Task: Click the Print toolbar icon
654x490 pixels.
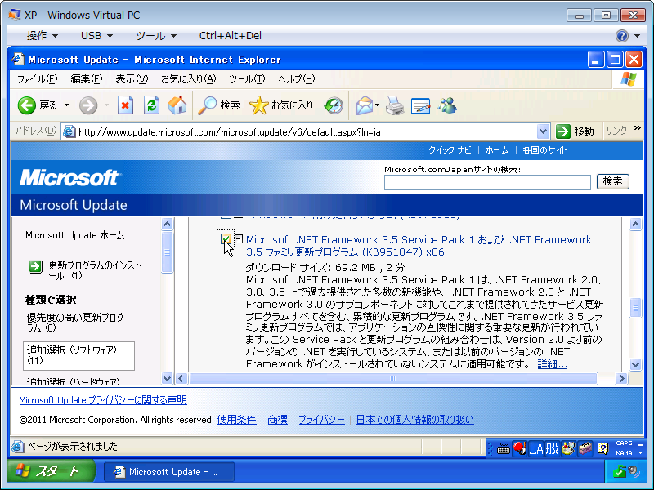Action: tap(395, 105)
